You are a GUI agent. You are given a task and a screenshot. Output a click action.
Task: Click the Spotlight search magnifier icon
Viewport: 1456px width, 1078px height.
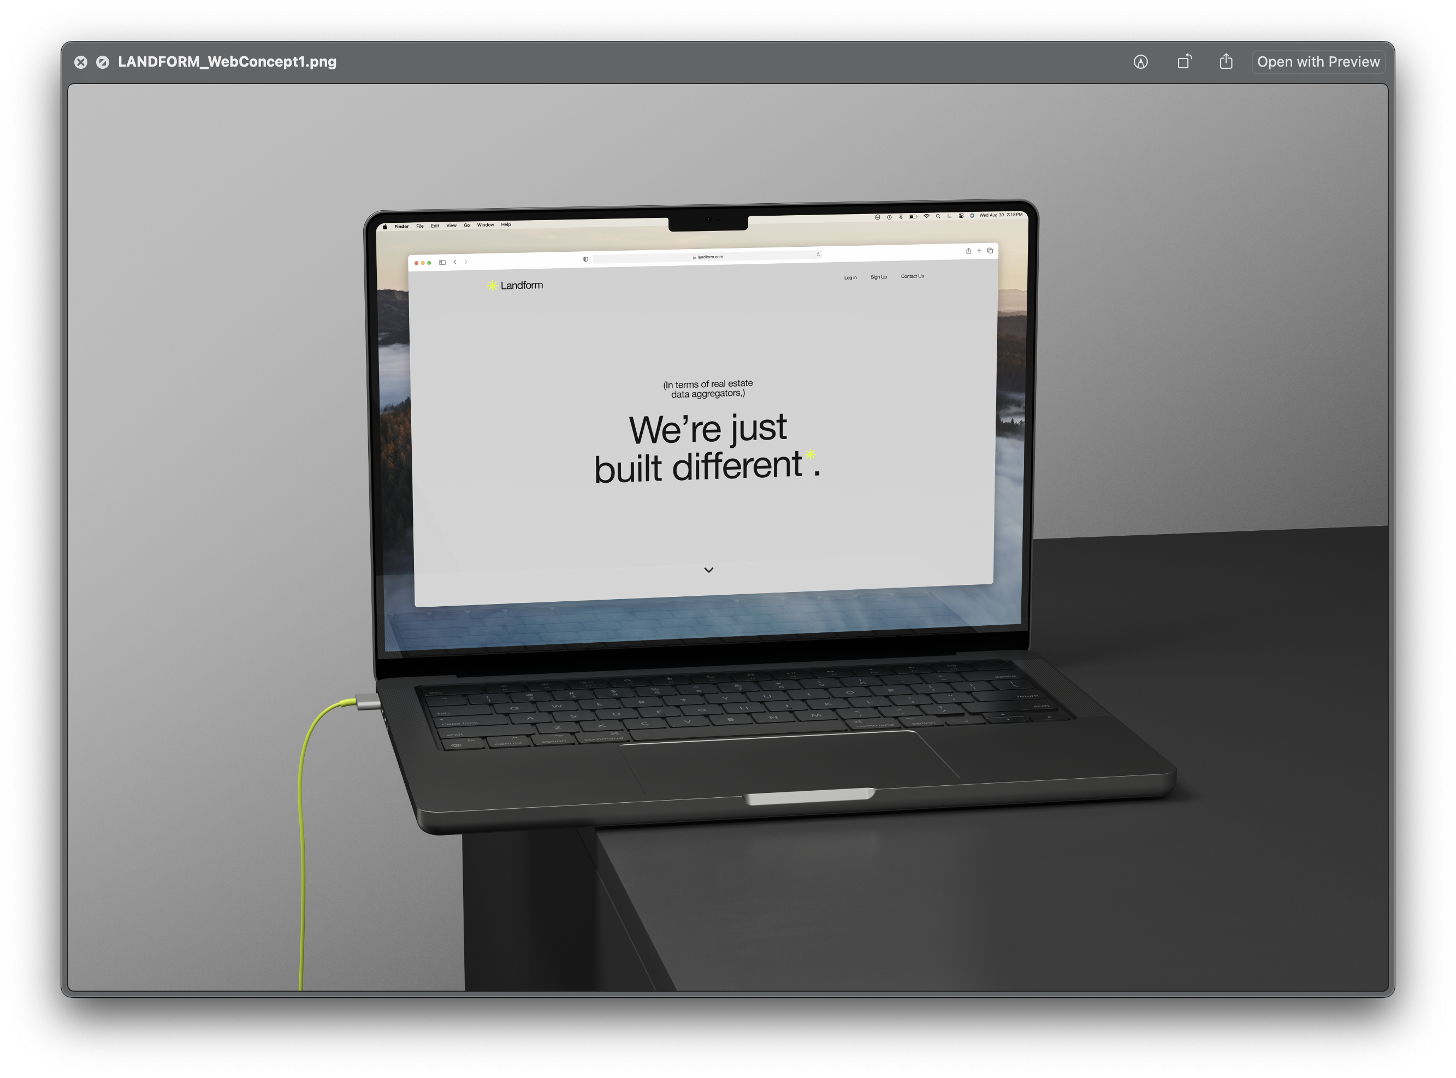938,216
